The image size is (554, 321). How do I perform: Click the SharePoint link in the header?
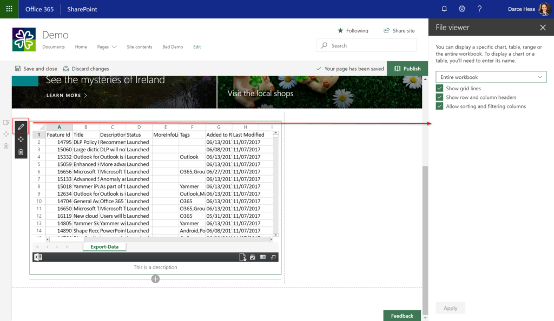tap(82, 9)
